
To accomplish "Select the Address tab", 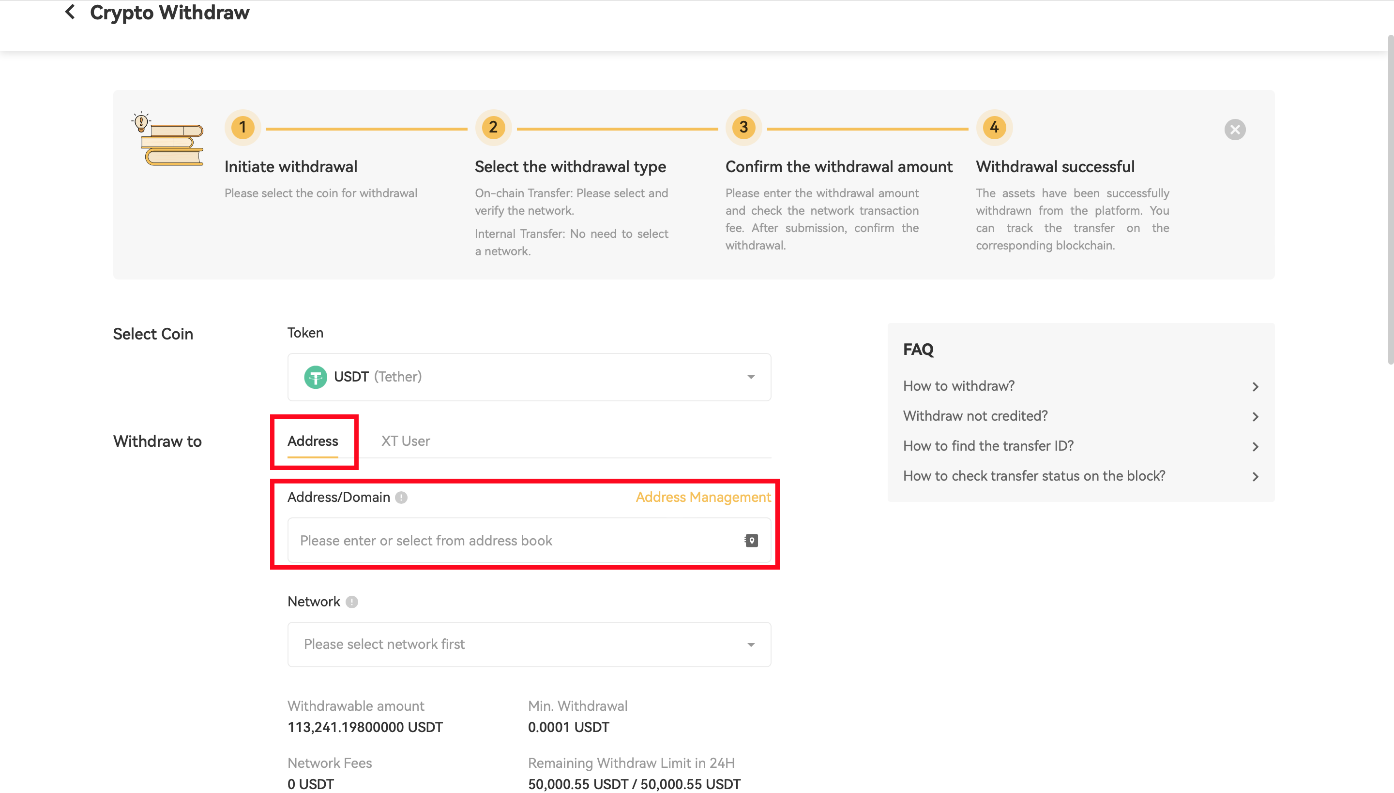I will 312,441.
